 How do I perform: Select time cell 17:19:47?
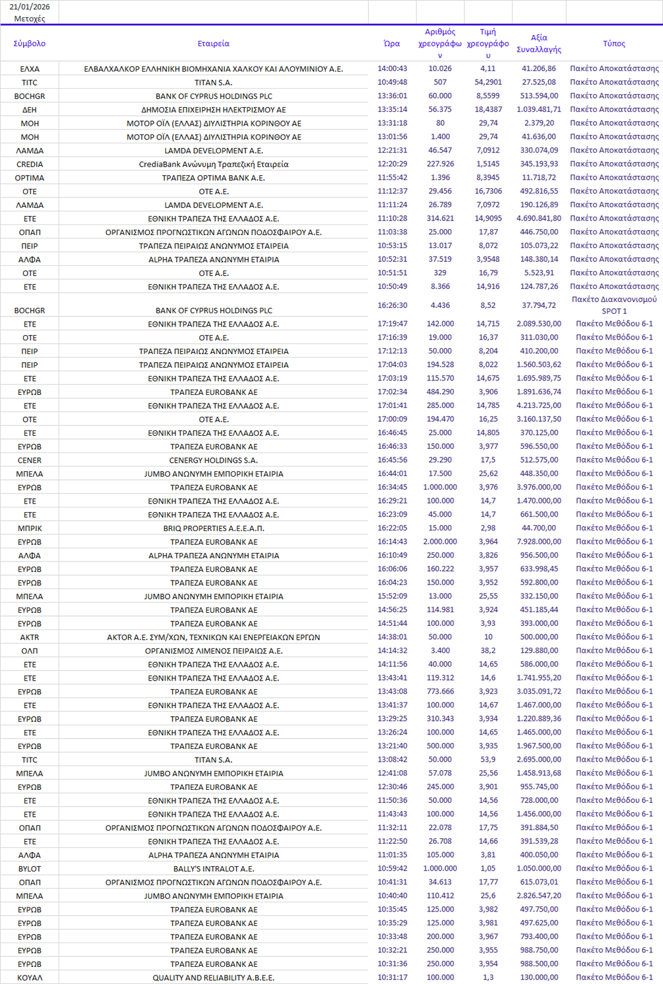(392, 324)
